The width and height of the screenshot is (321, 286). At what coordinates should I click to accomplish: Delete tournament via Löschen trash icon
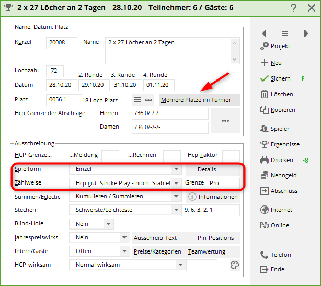(265, 94)
